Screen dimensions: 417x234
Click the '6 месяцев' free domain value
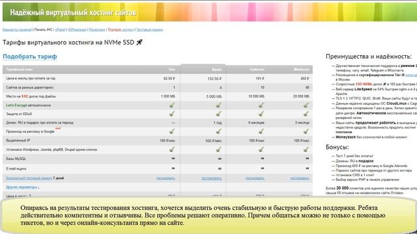coord(256,123)
